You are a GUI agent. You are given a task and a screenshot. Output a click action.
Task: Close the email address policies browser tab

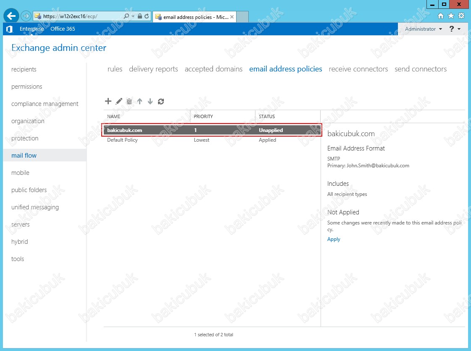pos(232,17)
